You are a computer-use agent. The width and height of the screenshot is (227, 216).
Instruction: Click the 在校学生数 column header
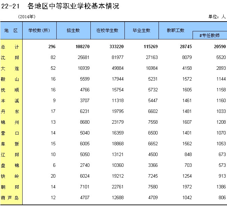(x=107, y=30)
